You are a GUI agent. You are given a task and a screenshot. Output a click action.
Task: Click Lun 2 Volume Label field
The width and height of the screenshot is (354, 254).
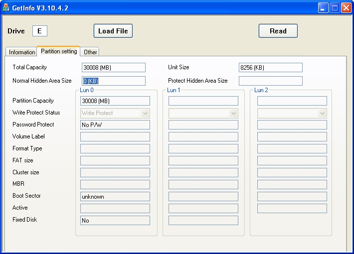292,136
